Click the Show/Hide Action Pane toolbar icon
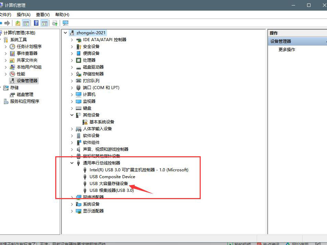The width and height of the screenshot is (327, 245). tap(45, 23)
